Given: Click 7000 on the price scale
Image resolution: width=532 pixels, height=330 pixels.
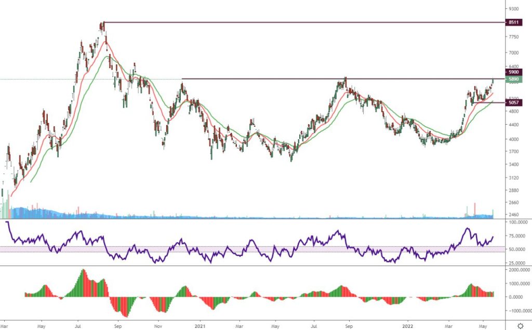Looking at the screenshot, I should (516, 52).
